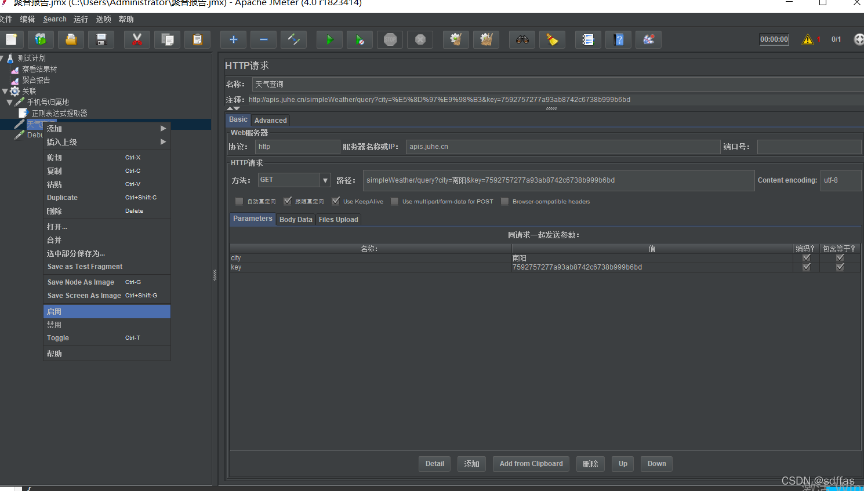
Task: Switch to the Advanced tab
Action: point(270,121)
